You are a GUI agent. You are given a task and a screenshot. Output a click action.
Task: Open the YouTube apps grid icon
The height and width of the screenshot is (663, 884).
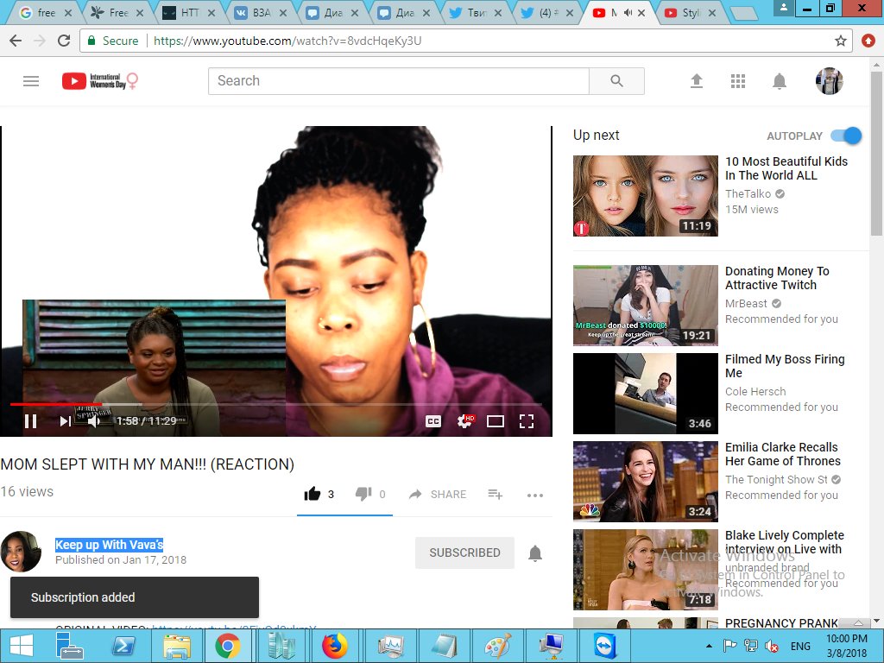click(x=738, y=81)
